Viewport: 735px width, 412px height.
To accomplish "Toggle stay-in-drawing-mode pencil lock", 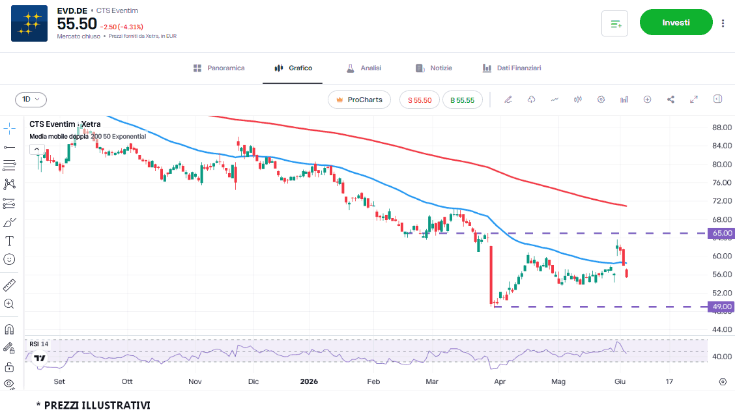I will click(9, 348).
